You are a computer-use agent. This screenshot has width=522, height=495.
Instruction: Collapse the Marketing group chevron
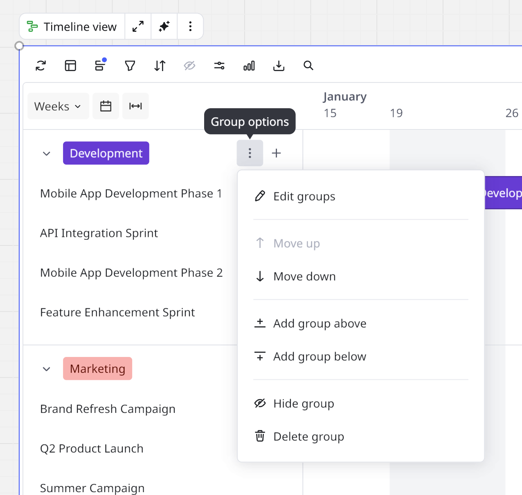47,369
